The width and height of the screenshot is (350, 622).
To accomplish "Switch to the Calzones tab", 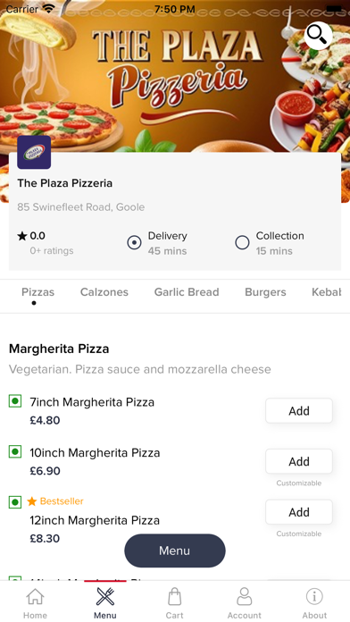I will (104, 292).
